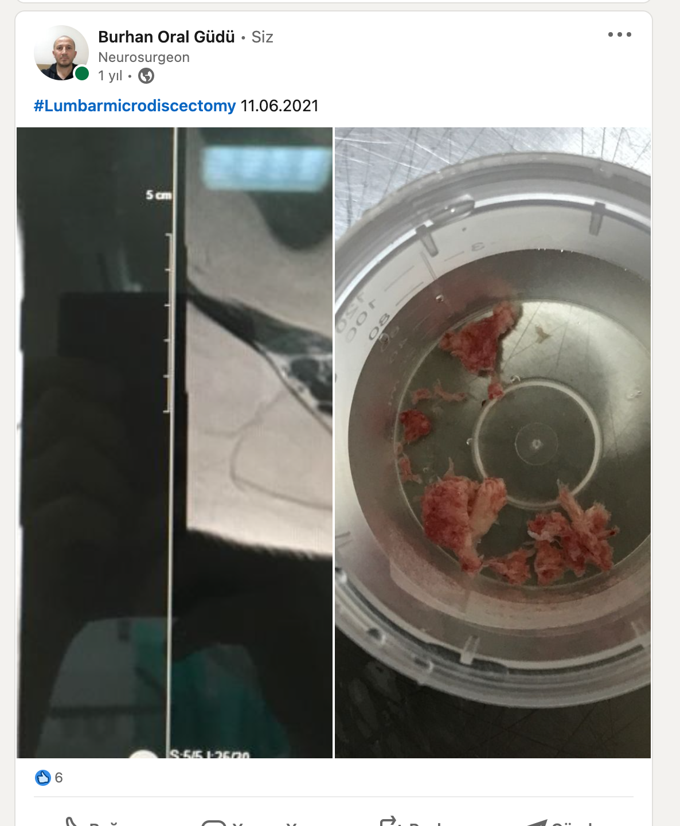Open the MRI scan image on left
The width and height of the screenshot is (680, 826).
[174, 443]
